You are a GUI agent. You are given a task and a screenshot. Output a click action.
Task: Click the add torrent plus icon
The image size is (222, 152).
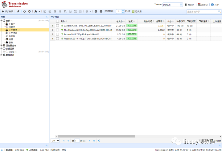(3, 11)
